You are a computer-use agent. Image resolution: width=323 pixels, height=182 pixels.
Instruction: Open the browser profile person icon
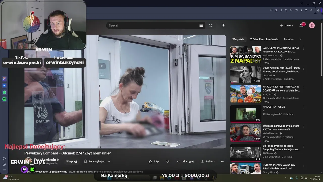(311, 10)
